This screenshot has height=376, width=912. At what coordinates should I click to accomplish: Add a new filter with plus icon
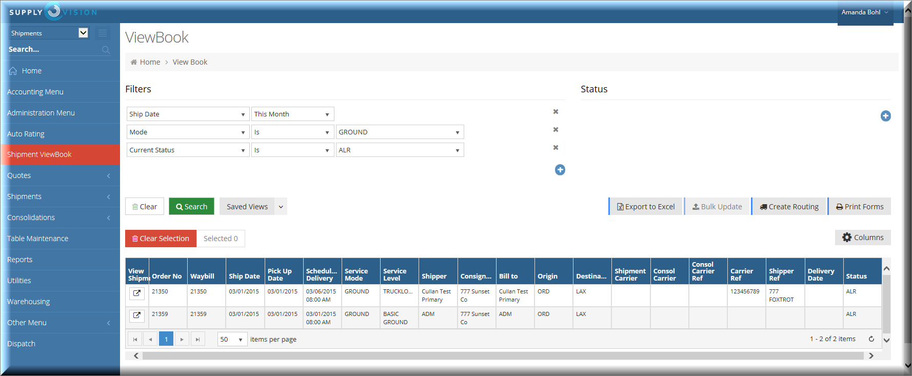pos(560,170)
